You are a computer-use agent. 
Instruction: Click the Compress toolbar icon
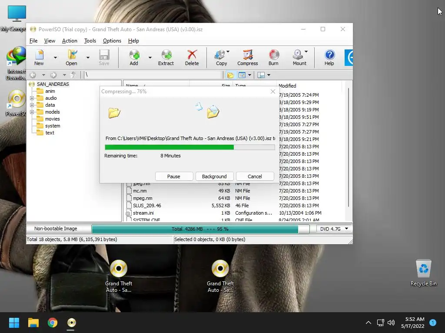coord(247,58)
